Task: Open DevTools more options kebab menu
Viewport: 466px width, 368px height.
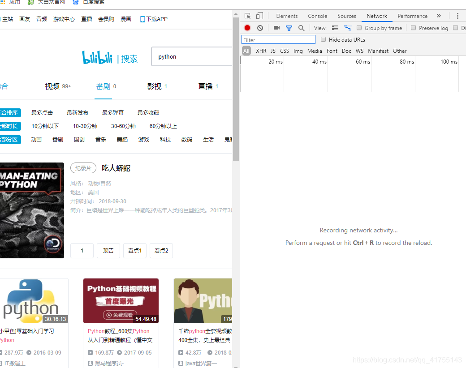Action: 457,16
